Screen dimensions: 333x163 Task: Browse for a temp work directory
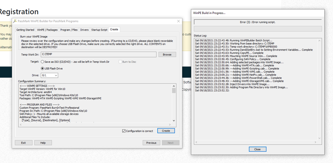click(x=167, y=54)
